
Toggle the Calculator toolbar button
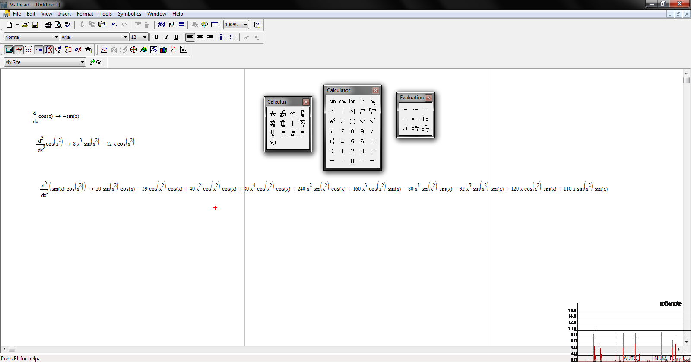click(x=9, y=50)
